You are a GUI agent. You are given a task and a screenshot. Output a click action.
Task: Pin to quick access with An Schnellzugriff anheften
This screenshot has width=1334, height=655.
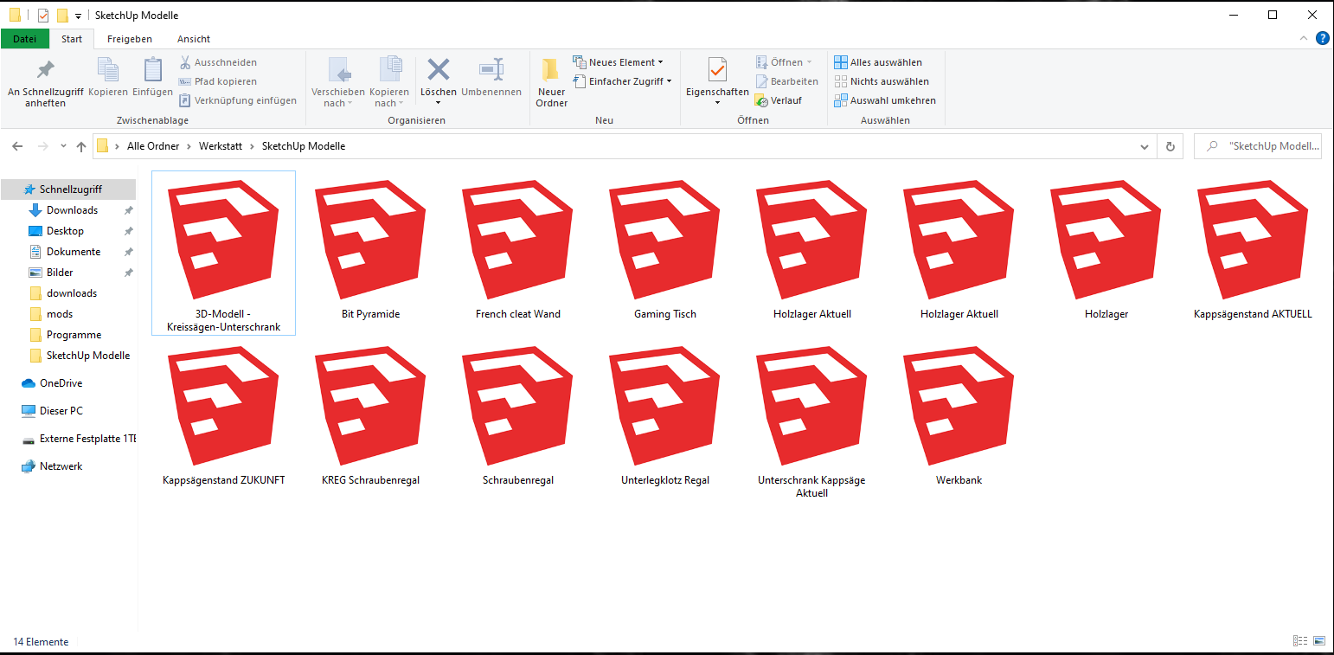pos(45,71)
